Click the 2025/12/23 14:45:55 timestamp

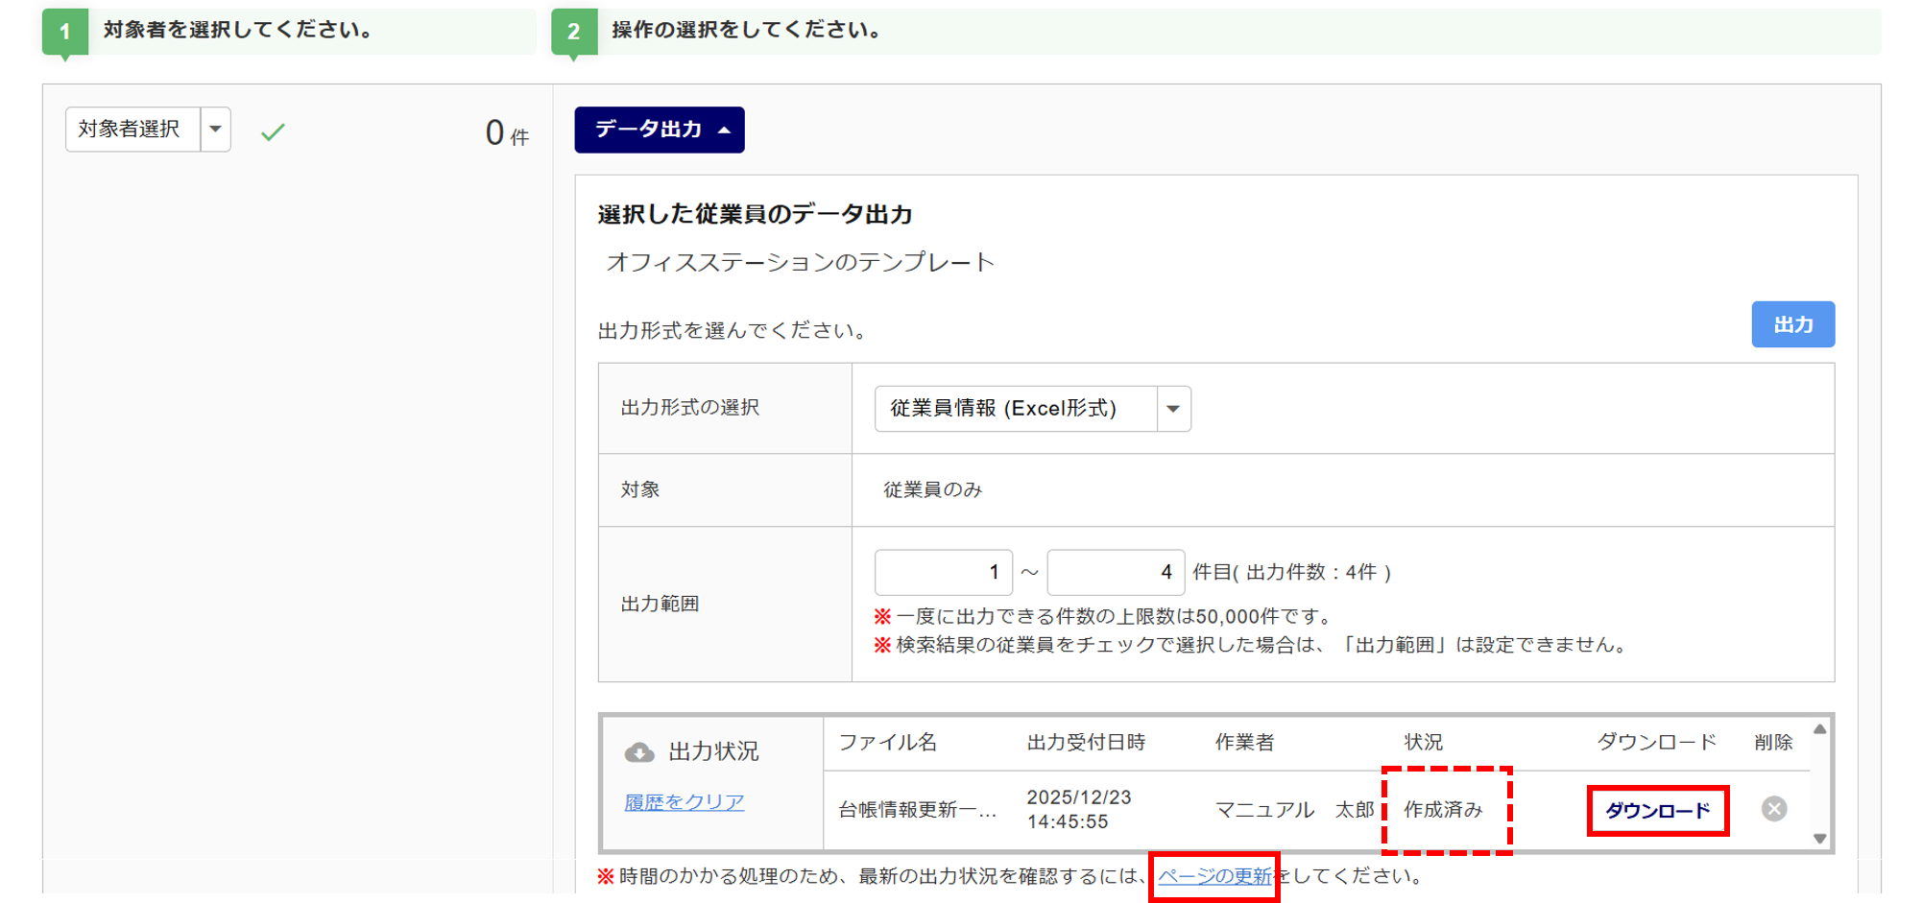coord(1079,810)
